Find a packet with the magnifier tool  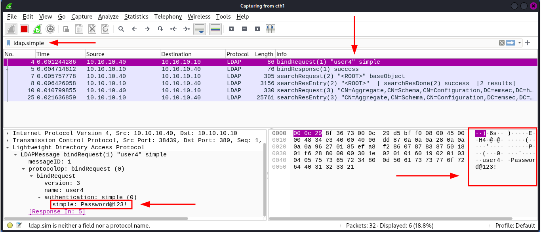pos(121,29)
